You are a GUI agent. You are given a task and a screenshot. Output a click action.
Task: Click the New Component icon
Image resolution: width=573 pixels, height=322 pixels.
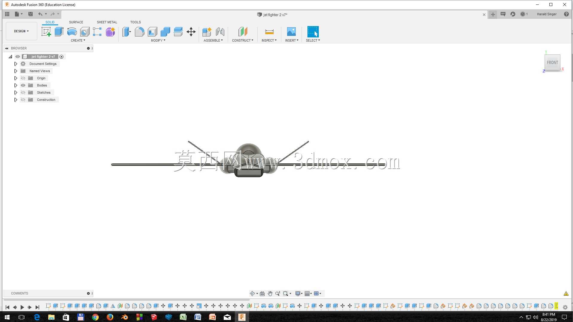coord(207,32)
